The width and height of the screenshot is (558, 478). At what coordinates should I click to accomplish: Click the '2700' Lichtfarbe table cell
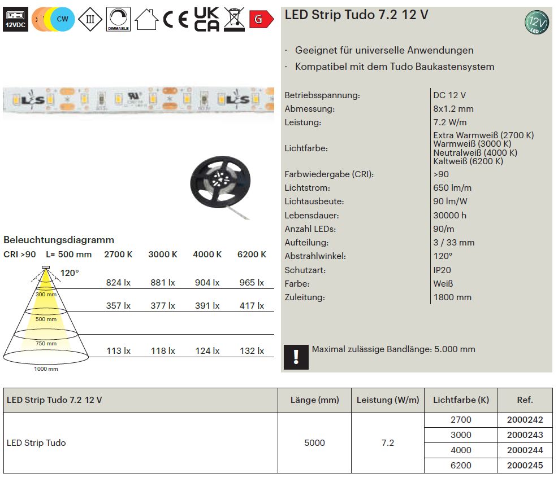coord(461,420)
